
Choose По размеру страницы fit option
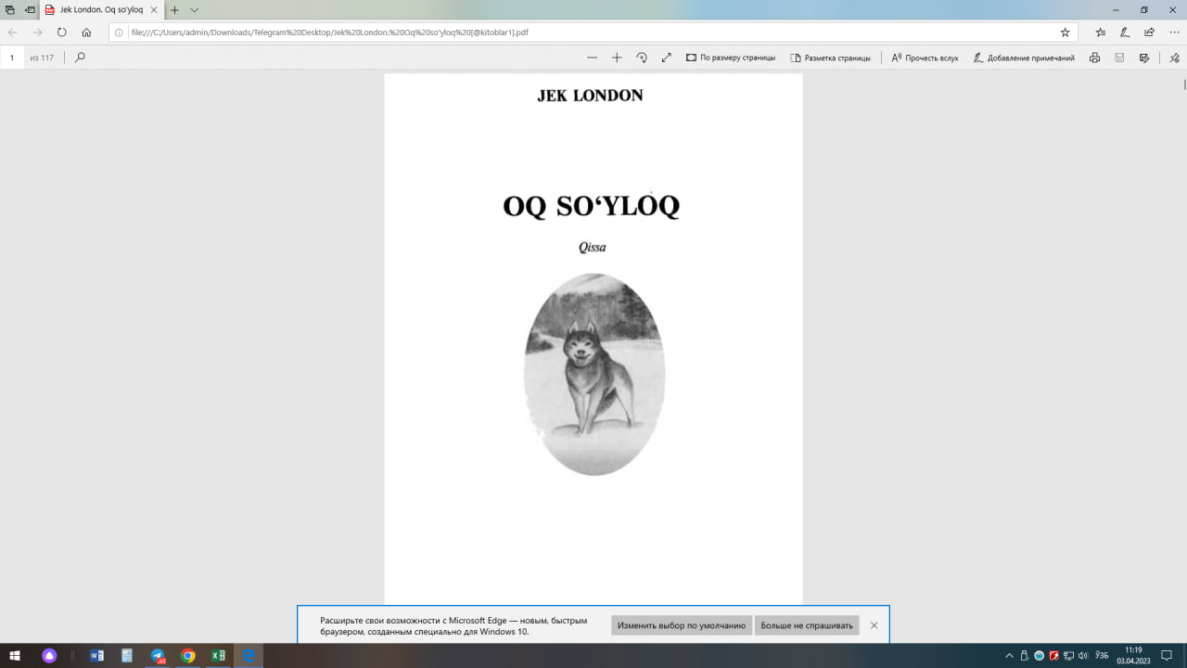[x=731, y=58]
